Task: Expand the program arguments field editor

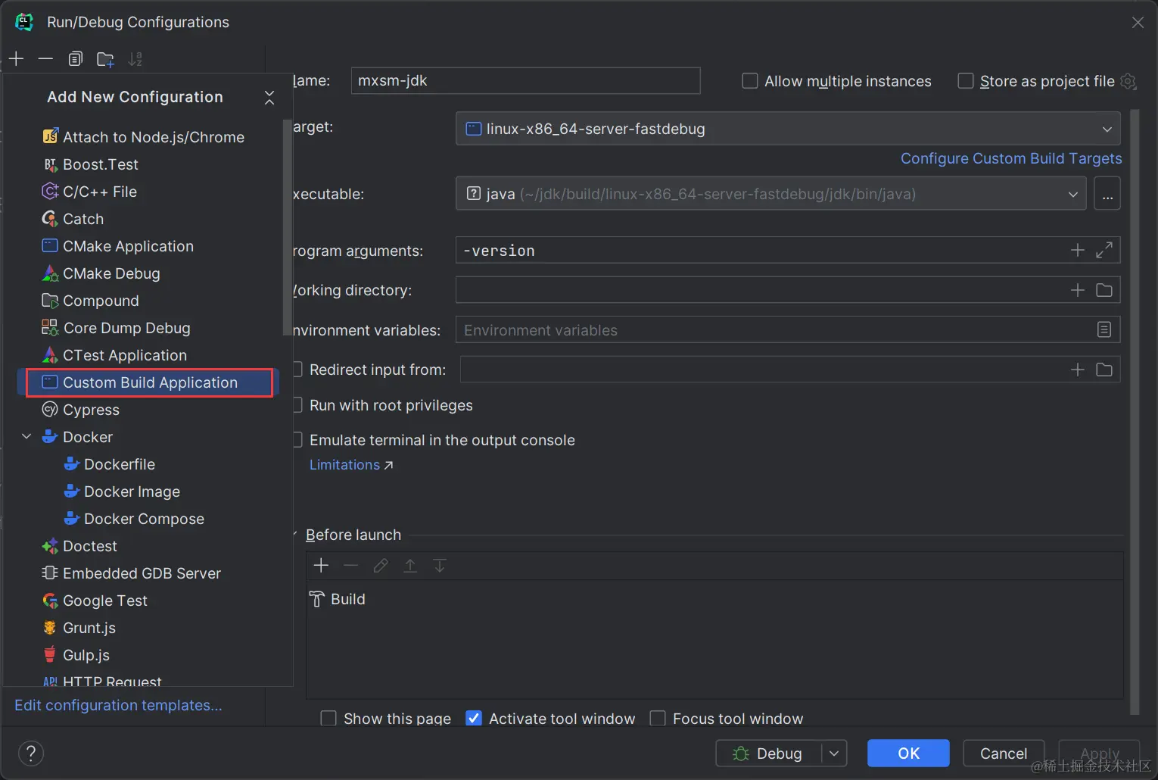Action: 1104,250
